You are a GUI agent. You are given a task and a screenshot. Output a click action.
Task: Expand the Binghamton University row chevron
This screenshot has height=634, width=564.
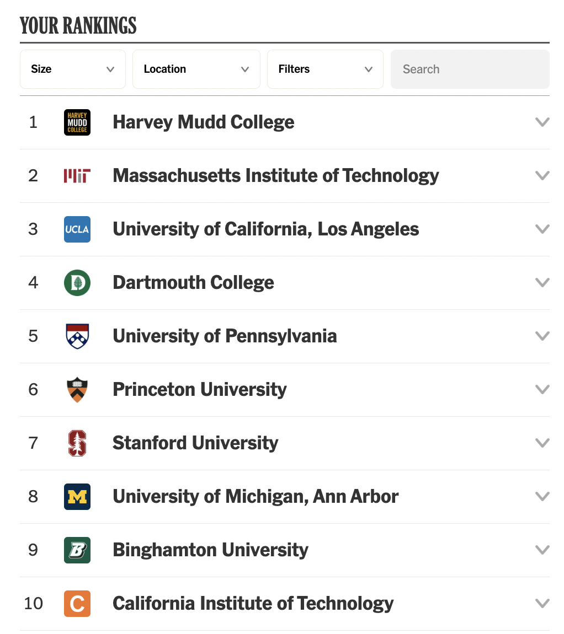point(542,550)
